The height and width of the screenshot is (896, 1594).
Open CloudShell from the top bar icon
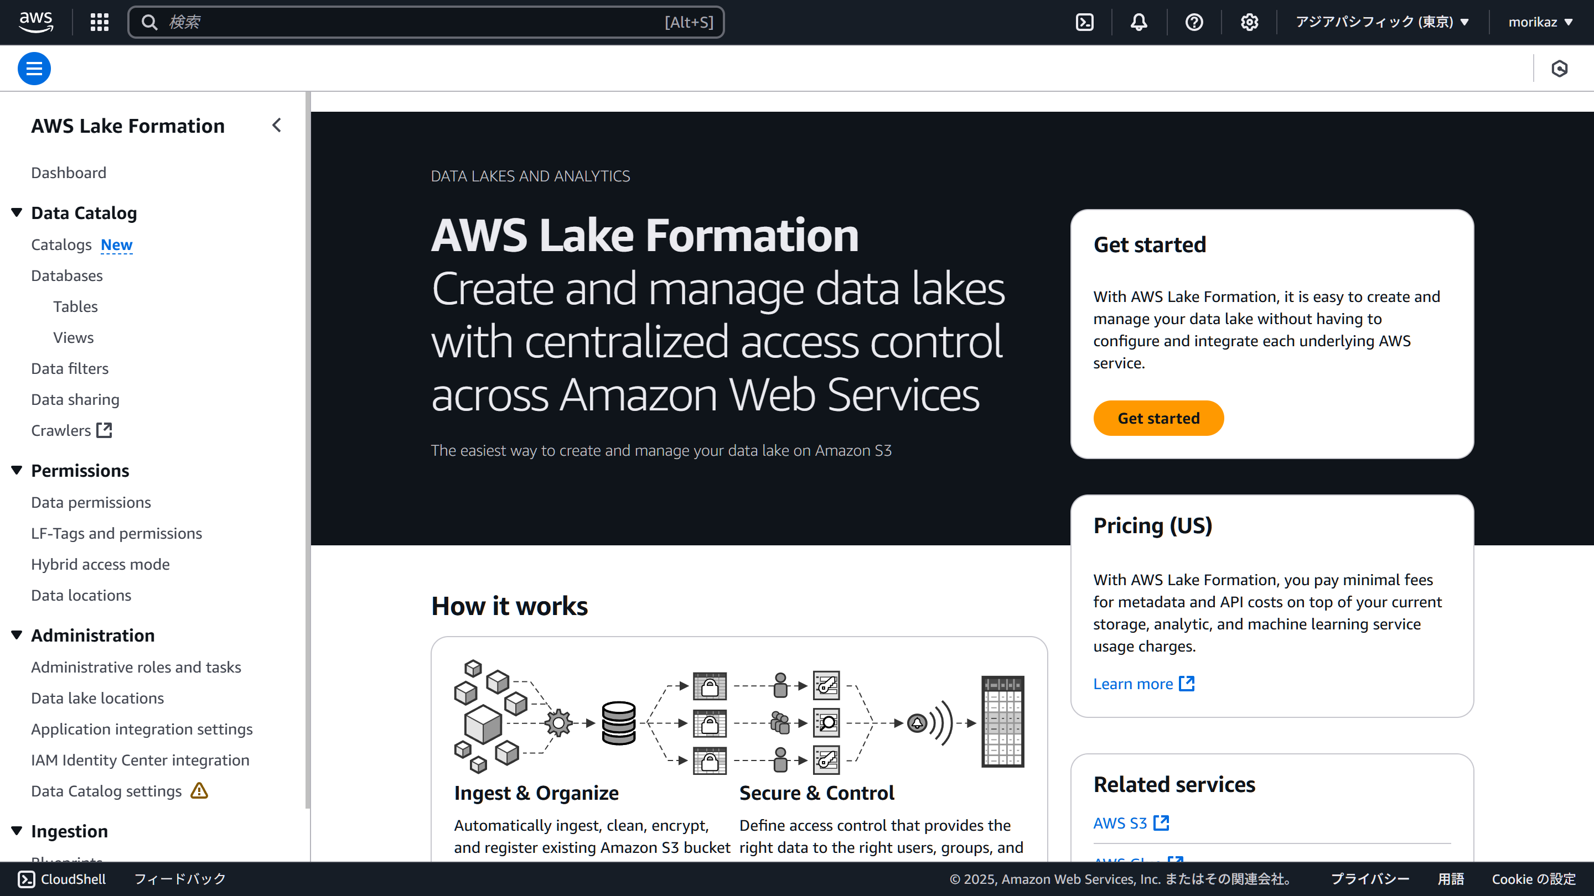coord(1085,22)
